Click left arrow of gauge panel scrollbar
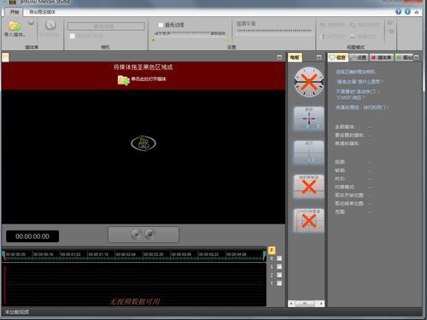Screen dimensions: 427x320 (x=291, y=304)
